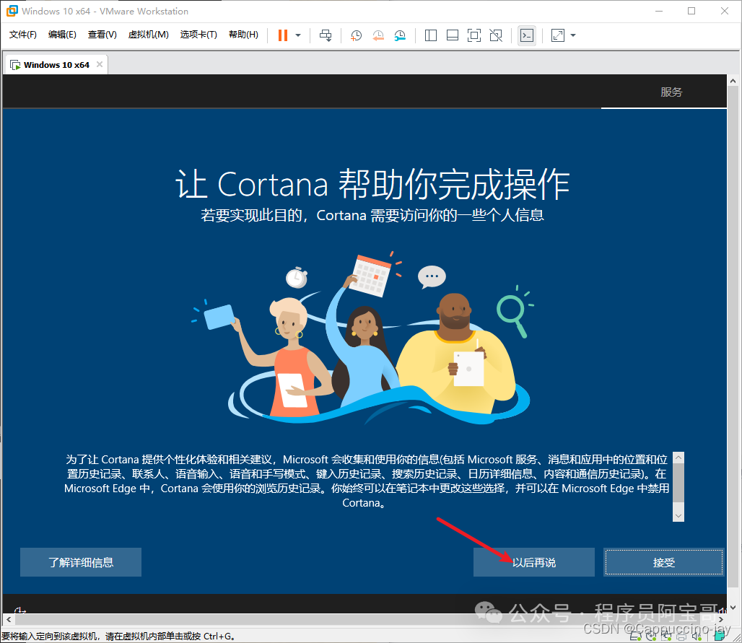
Task: Click the ease of access icon
Action: coord(19,611)
